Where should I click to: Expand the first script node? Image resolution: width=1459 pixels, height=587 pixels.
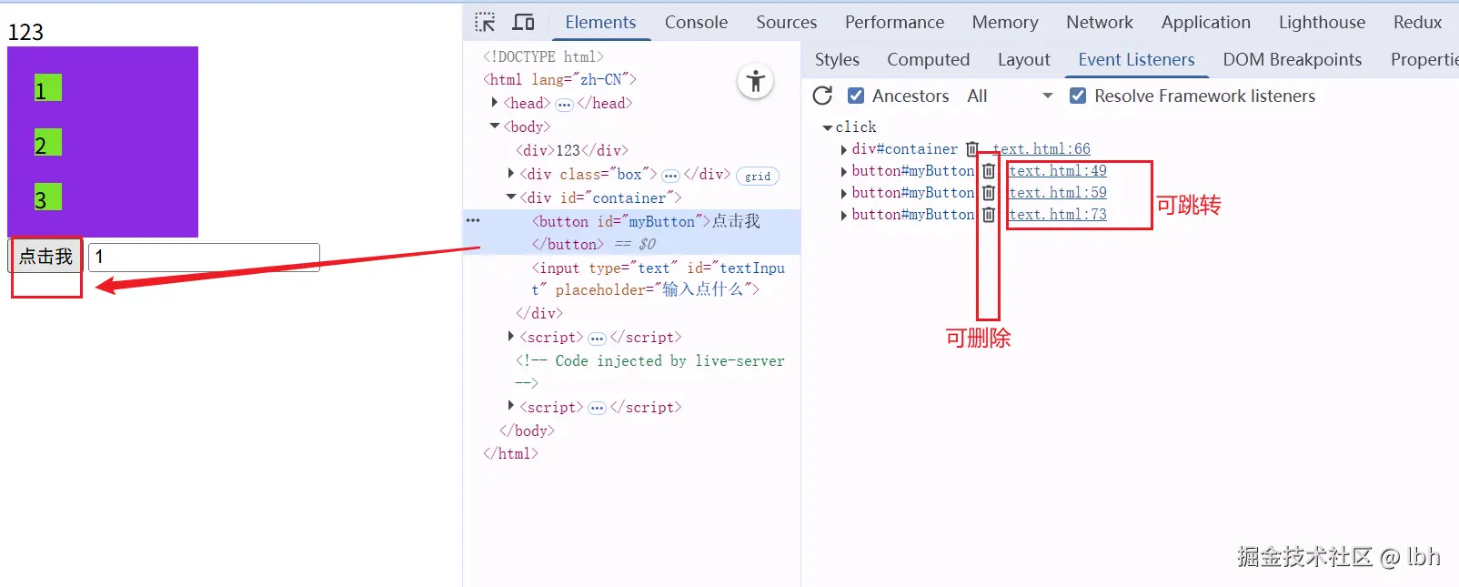point(510,336)
